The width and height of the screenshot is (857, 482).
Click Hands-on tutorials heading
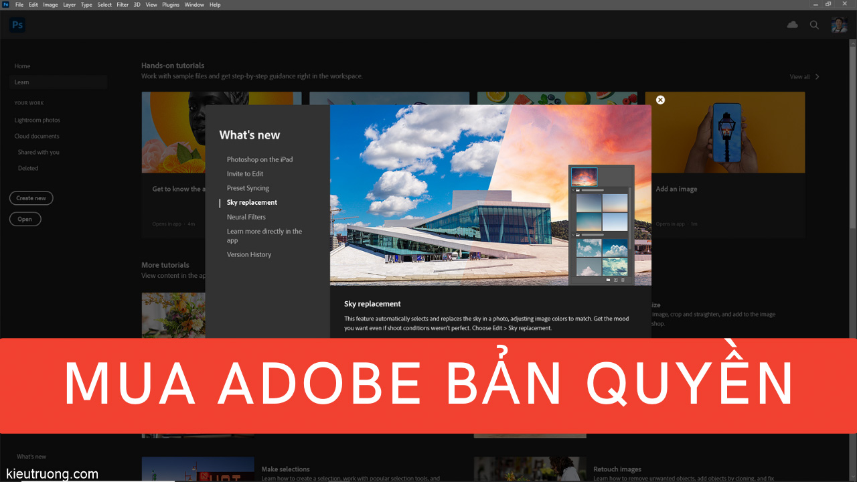coord(173,66)
